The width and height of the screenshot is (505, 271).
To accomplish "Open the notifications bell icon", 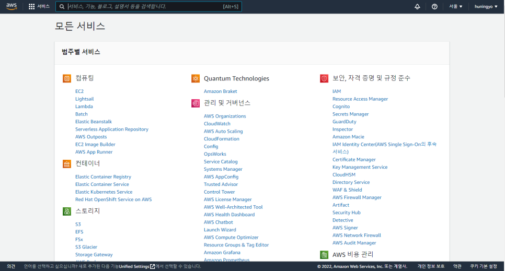I will [x=417, y=6].
